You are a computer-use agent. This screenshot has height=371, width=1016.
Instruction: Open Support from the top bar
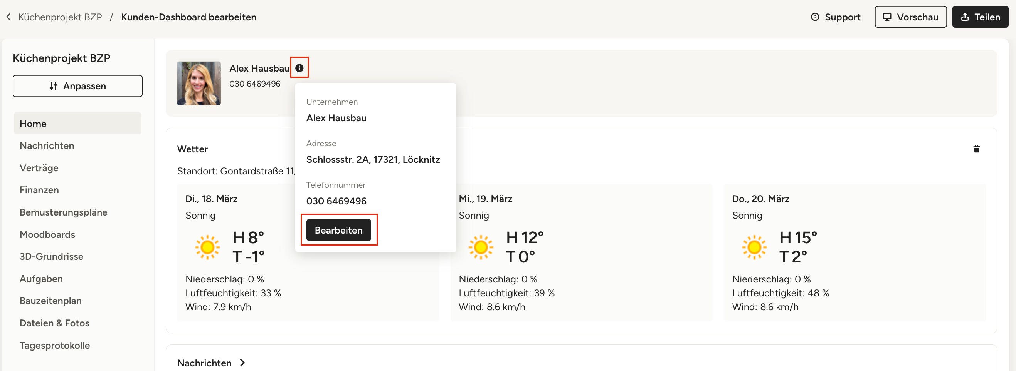[x=835, y=17]
